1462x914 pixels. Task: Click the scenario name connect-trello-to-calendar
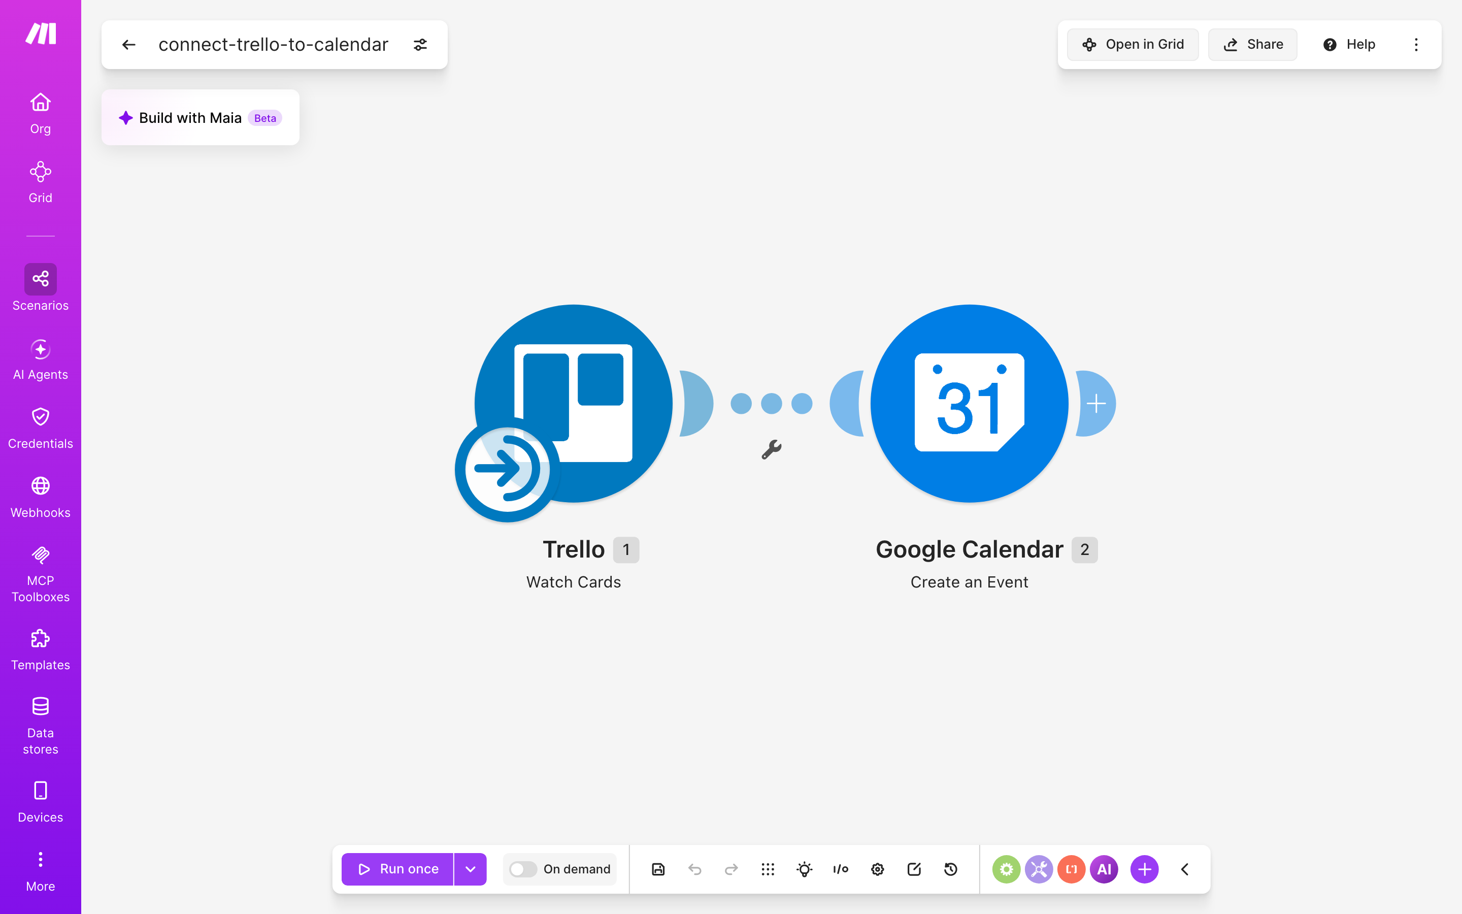pyautogui.click(x=273, y=45)
